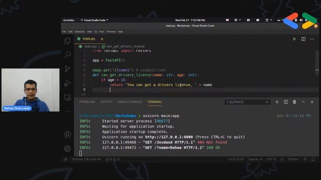Switch to the OUTPUT tab
The height and width of the screenshot is (180, 321).
(106, 102)
